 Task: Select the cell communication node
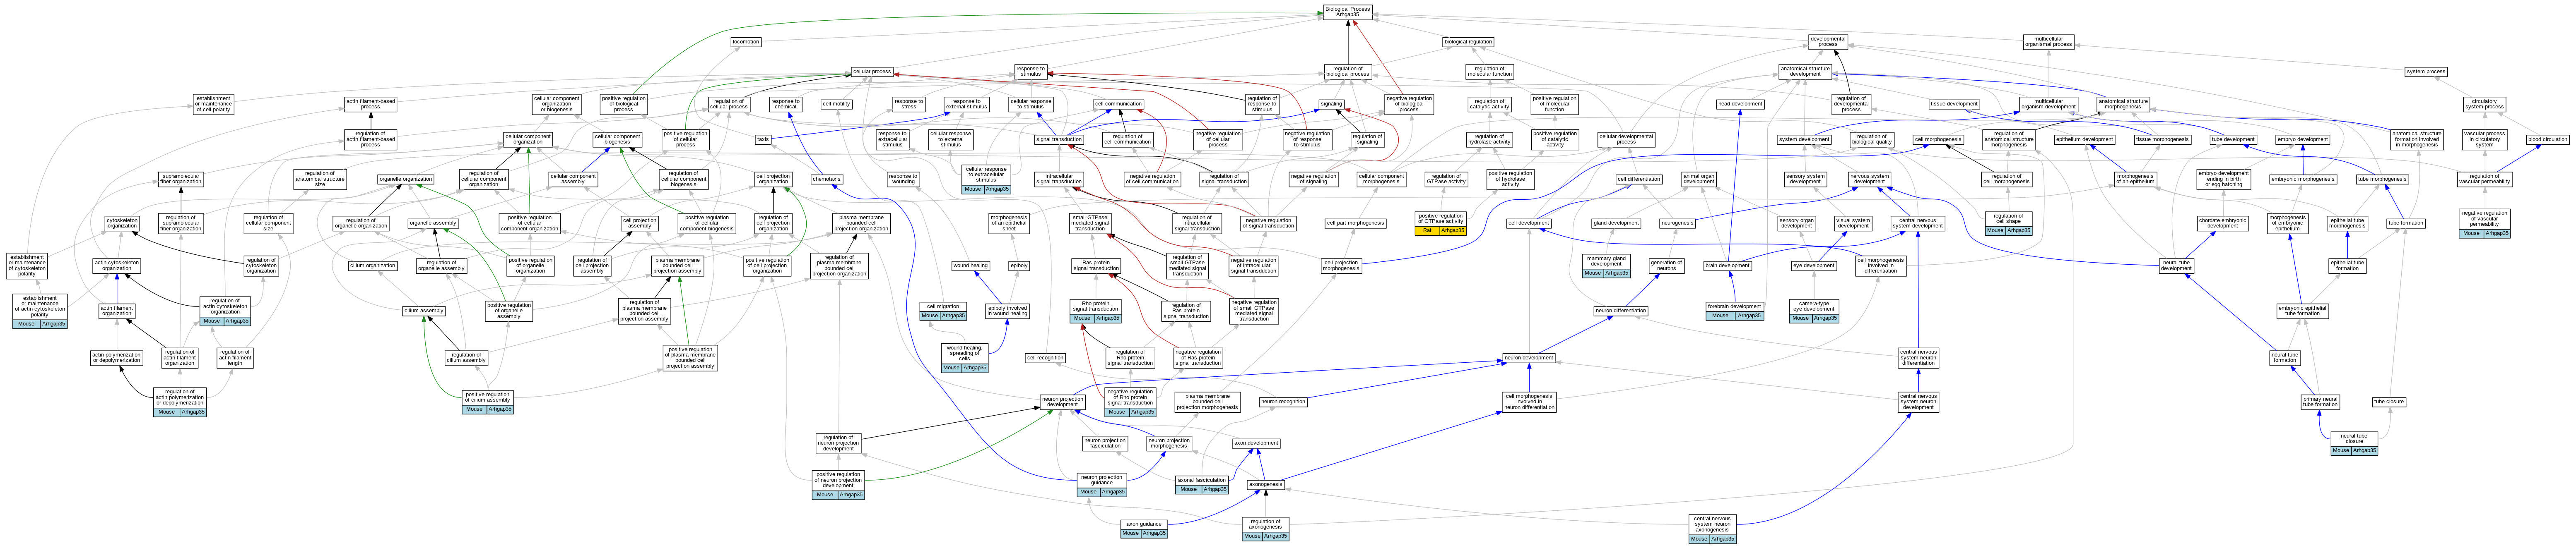pyautogui.click(x=1118, y=104)
